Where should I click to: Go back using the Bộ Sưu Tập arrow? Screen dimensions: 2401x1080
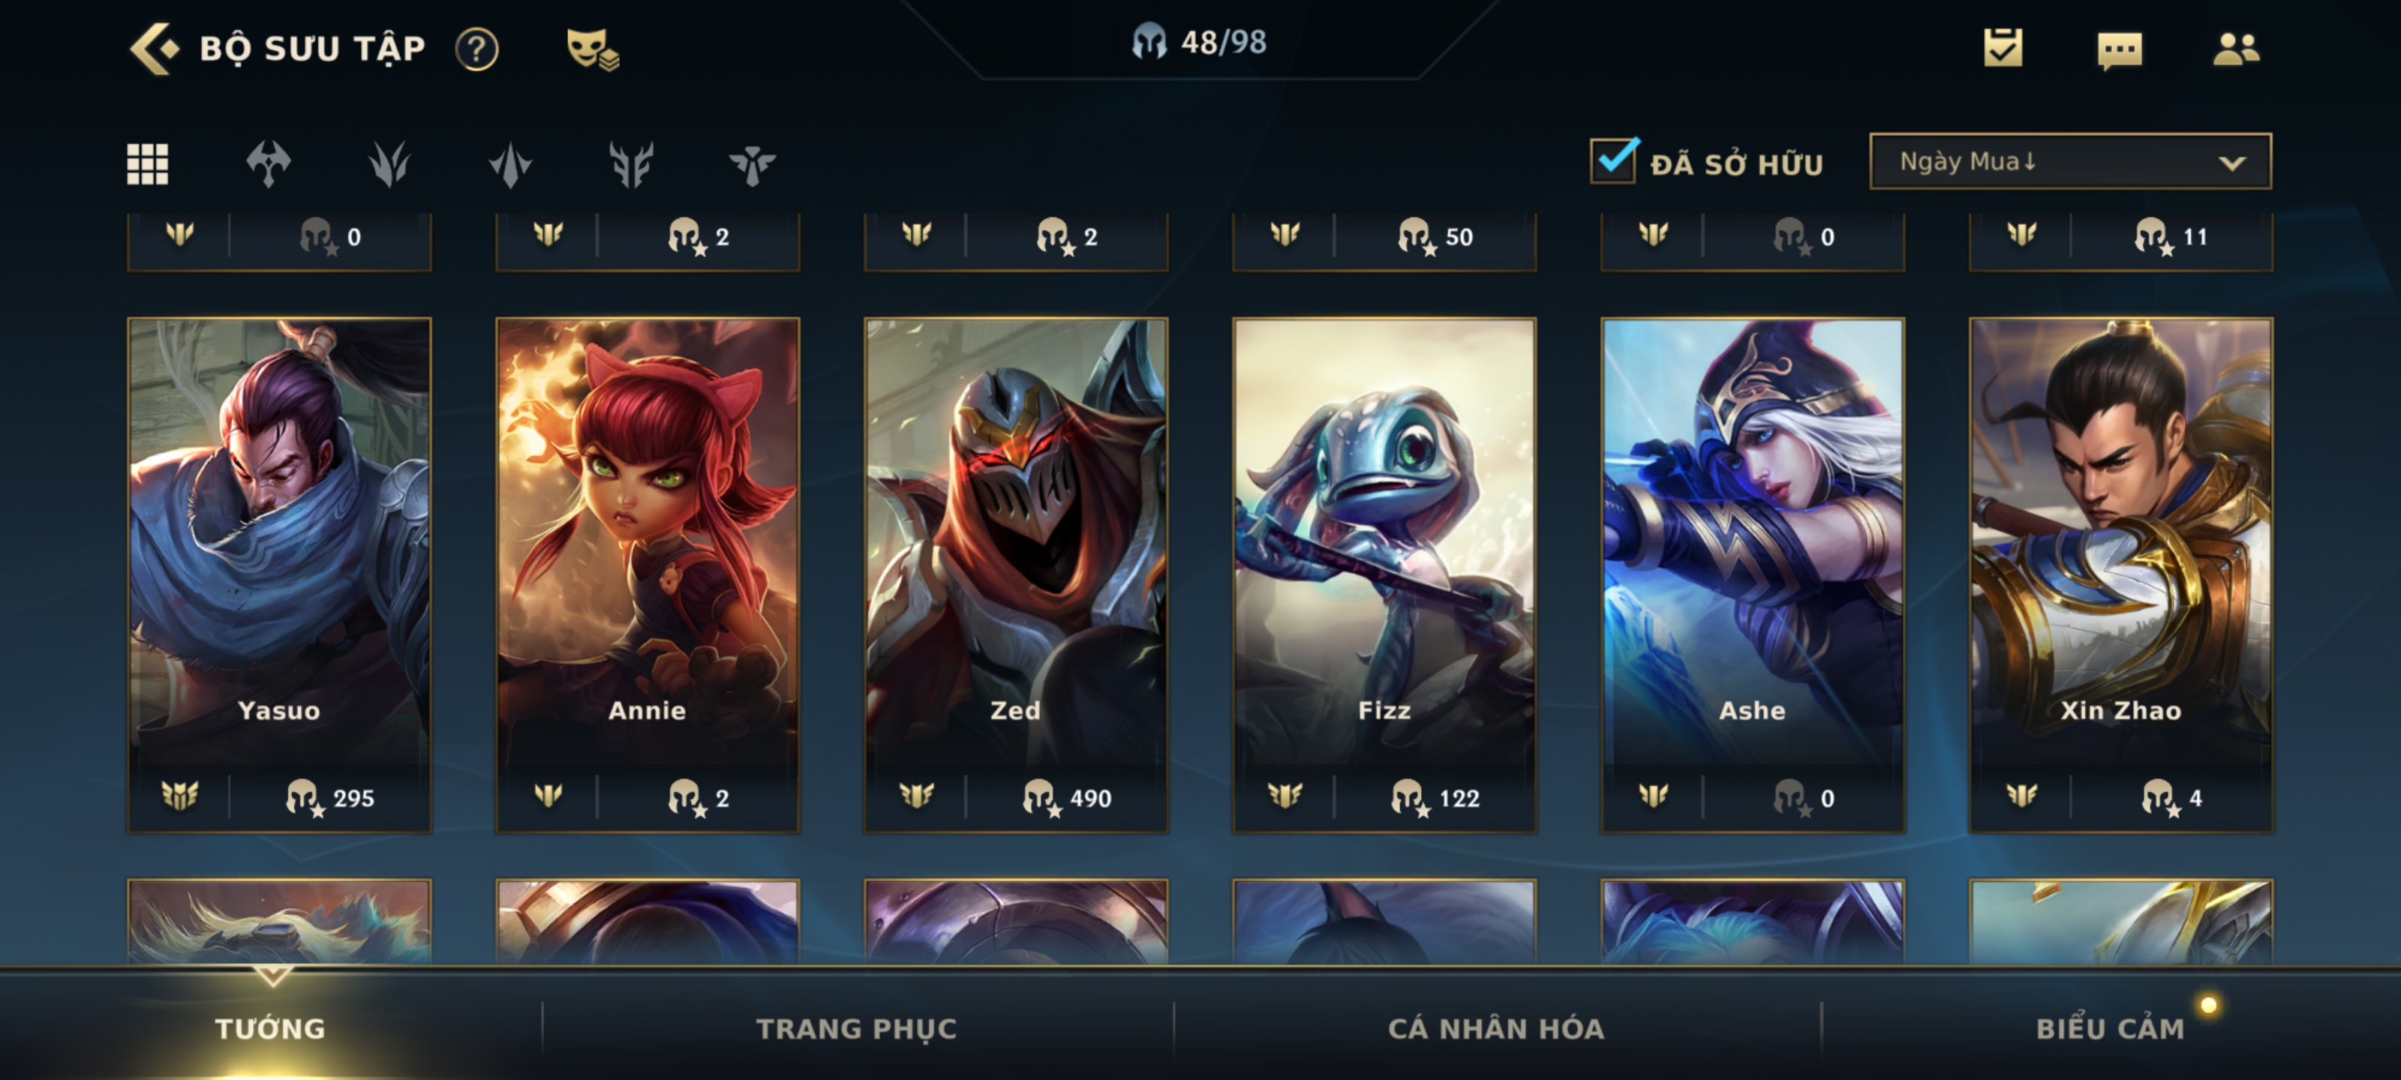(x=154, y=49)
